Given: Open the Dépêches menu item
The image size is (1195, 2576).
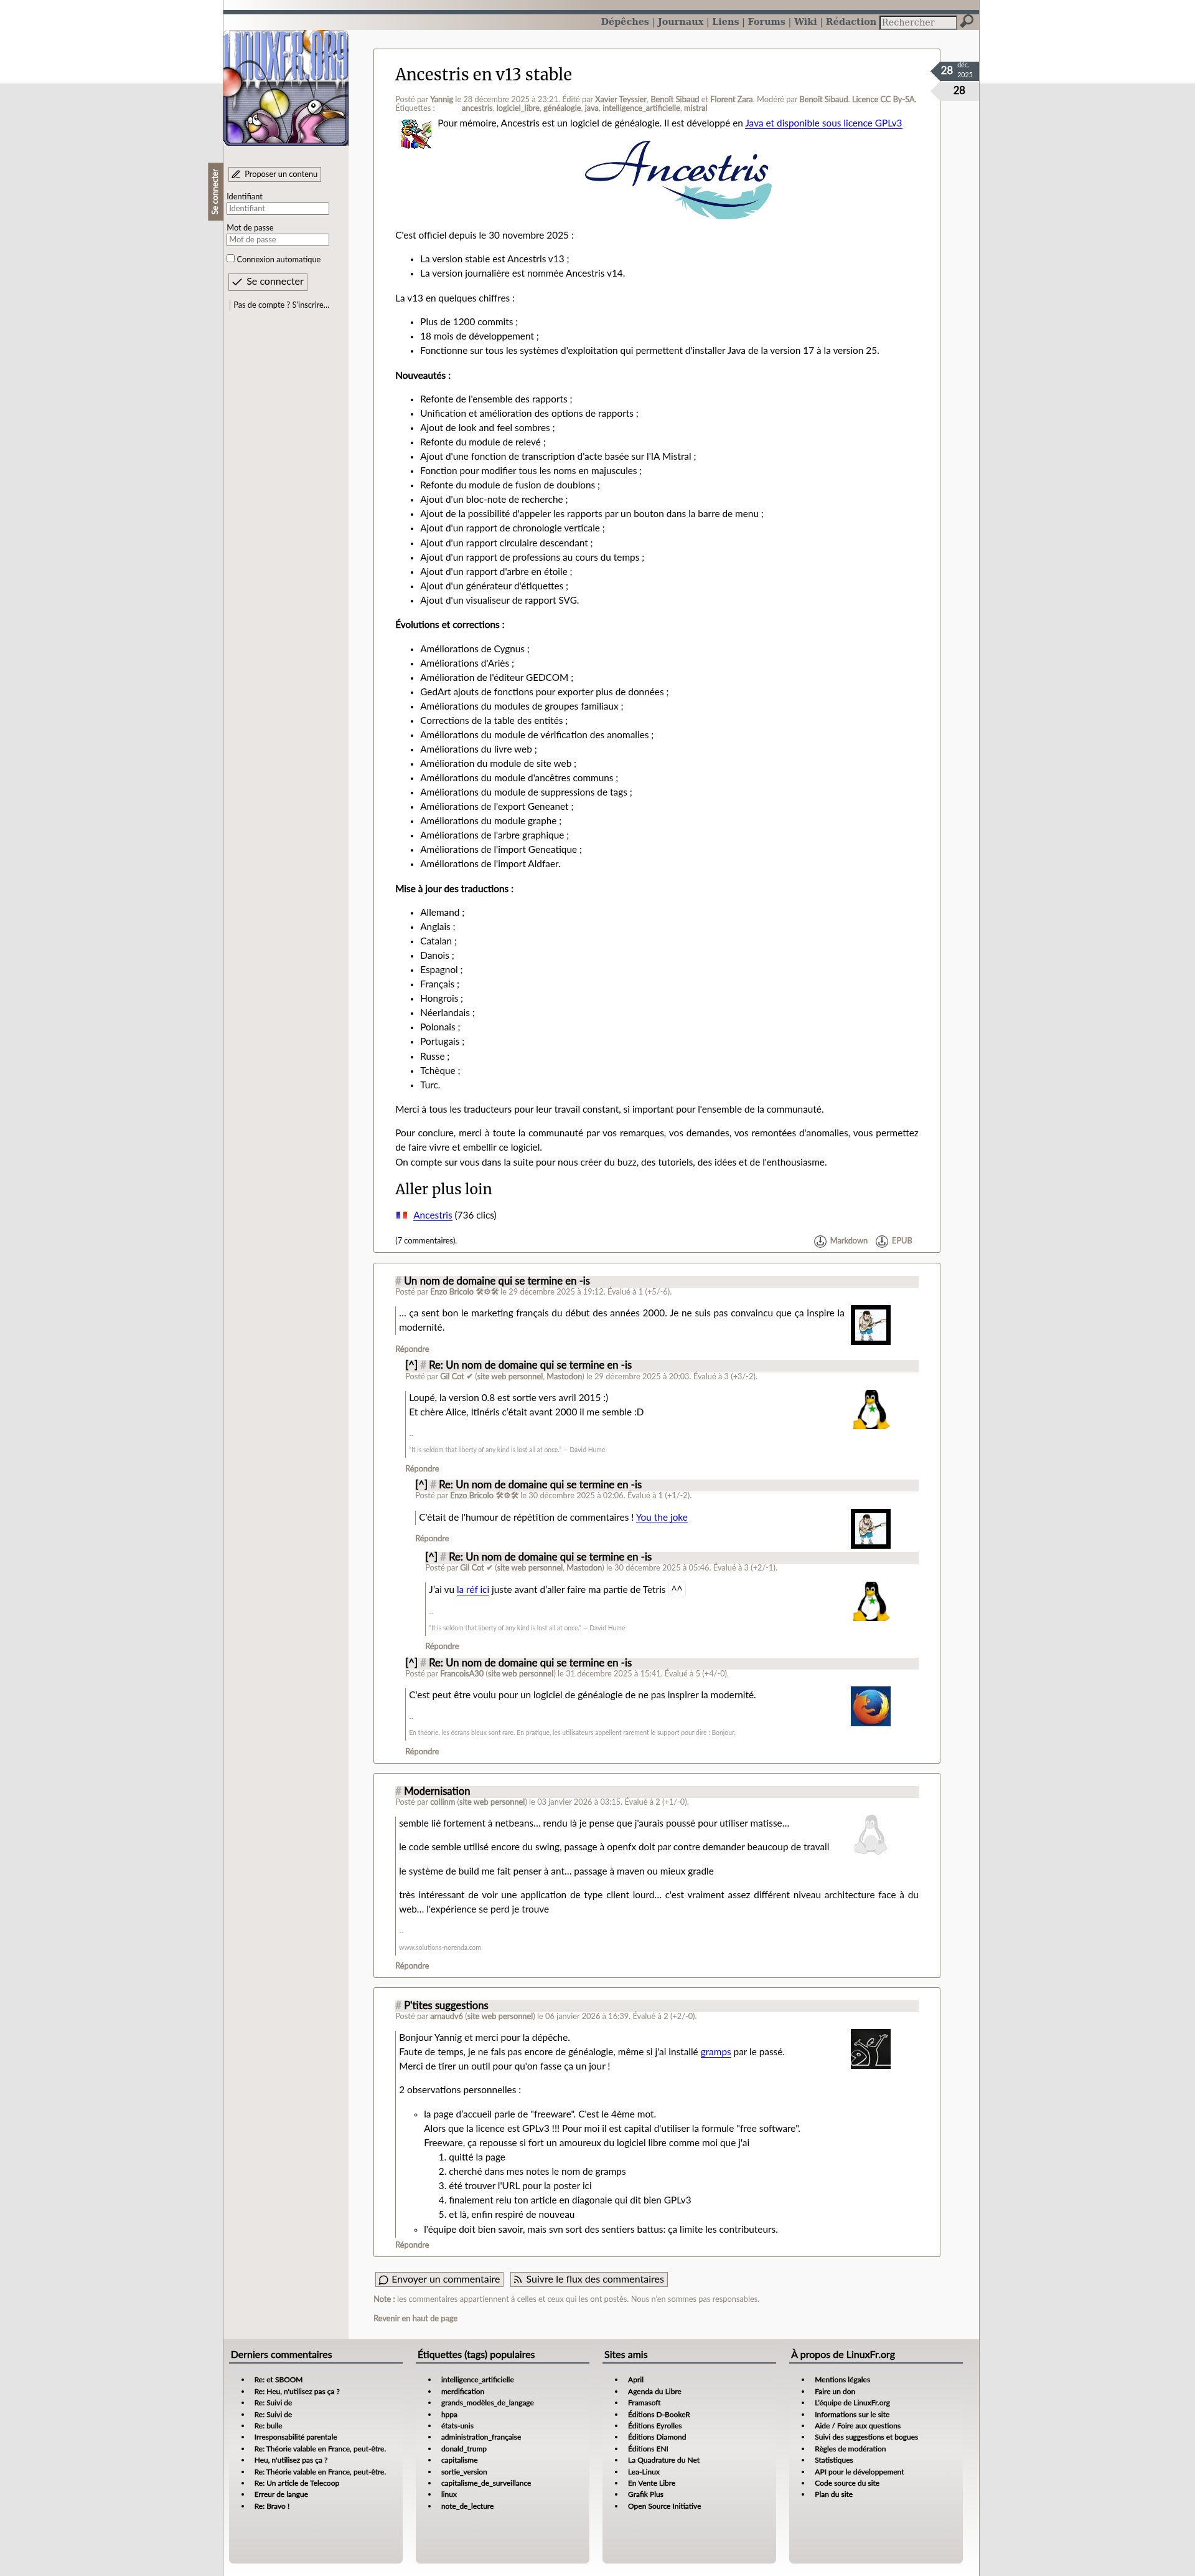Looking at the screenshot, I should click(624, 22).
